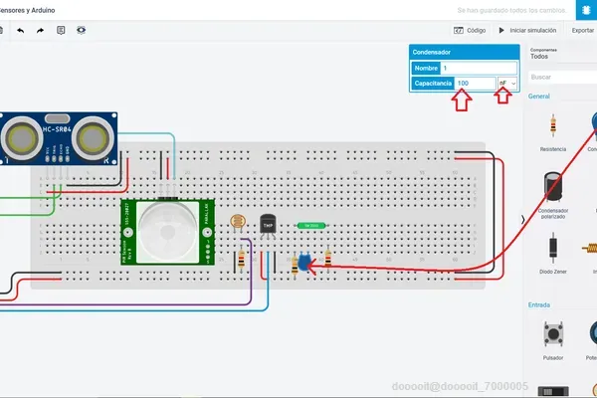Screen dimensions: 597x398
Task: Click the TMP temperature sensor
Action: 268,226
